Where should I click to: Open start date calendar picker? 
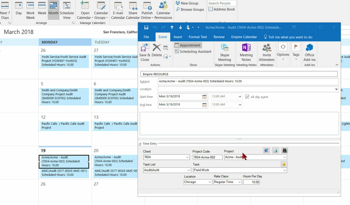(x=204, y=97)
